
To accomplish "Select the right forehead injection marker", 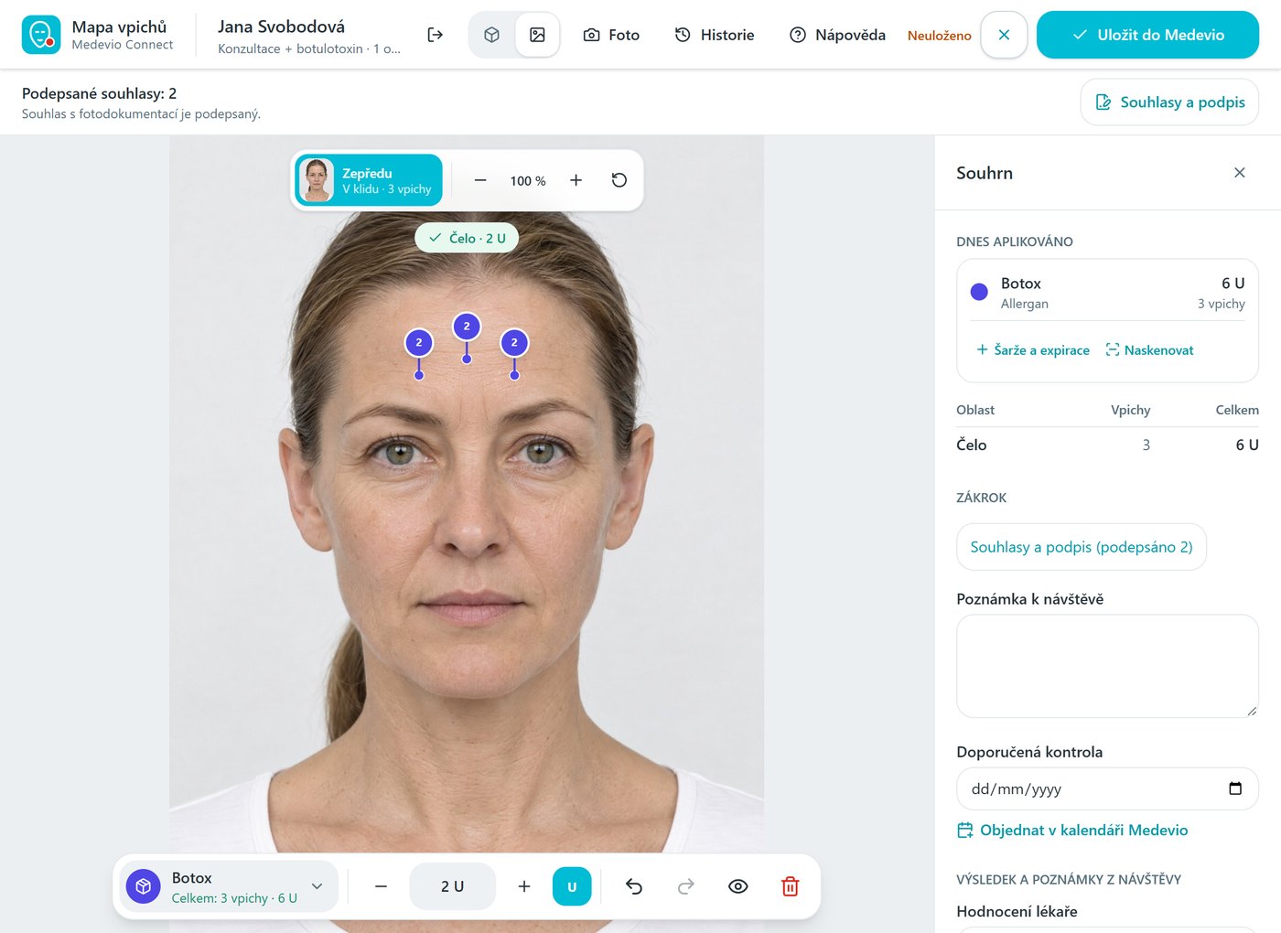I will [514, 343].
